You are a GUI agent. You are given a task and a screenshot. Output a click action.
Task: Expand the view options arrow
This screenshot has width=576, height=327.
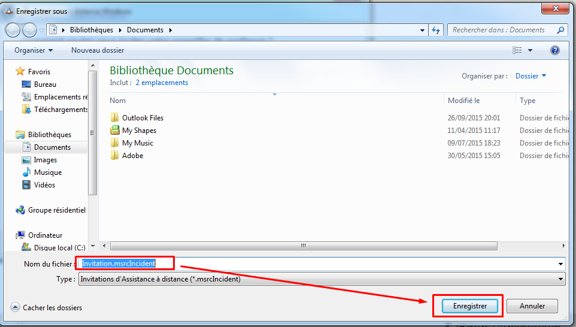click(x=530, y=50)
